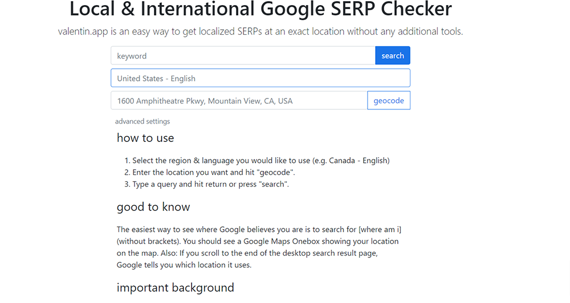
Task: Click the Local & International Google SERP Checker title
Action: click(x=260, y=9)
